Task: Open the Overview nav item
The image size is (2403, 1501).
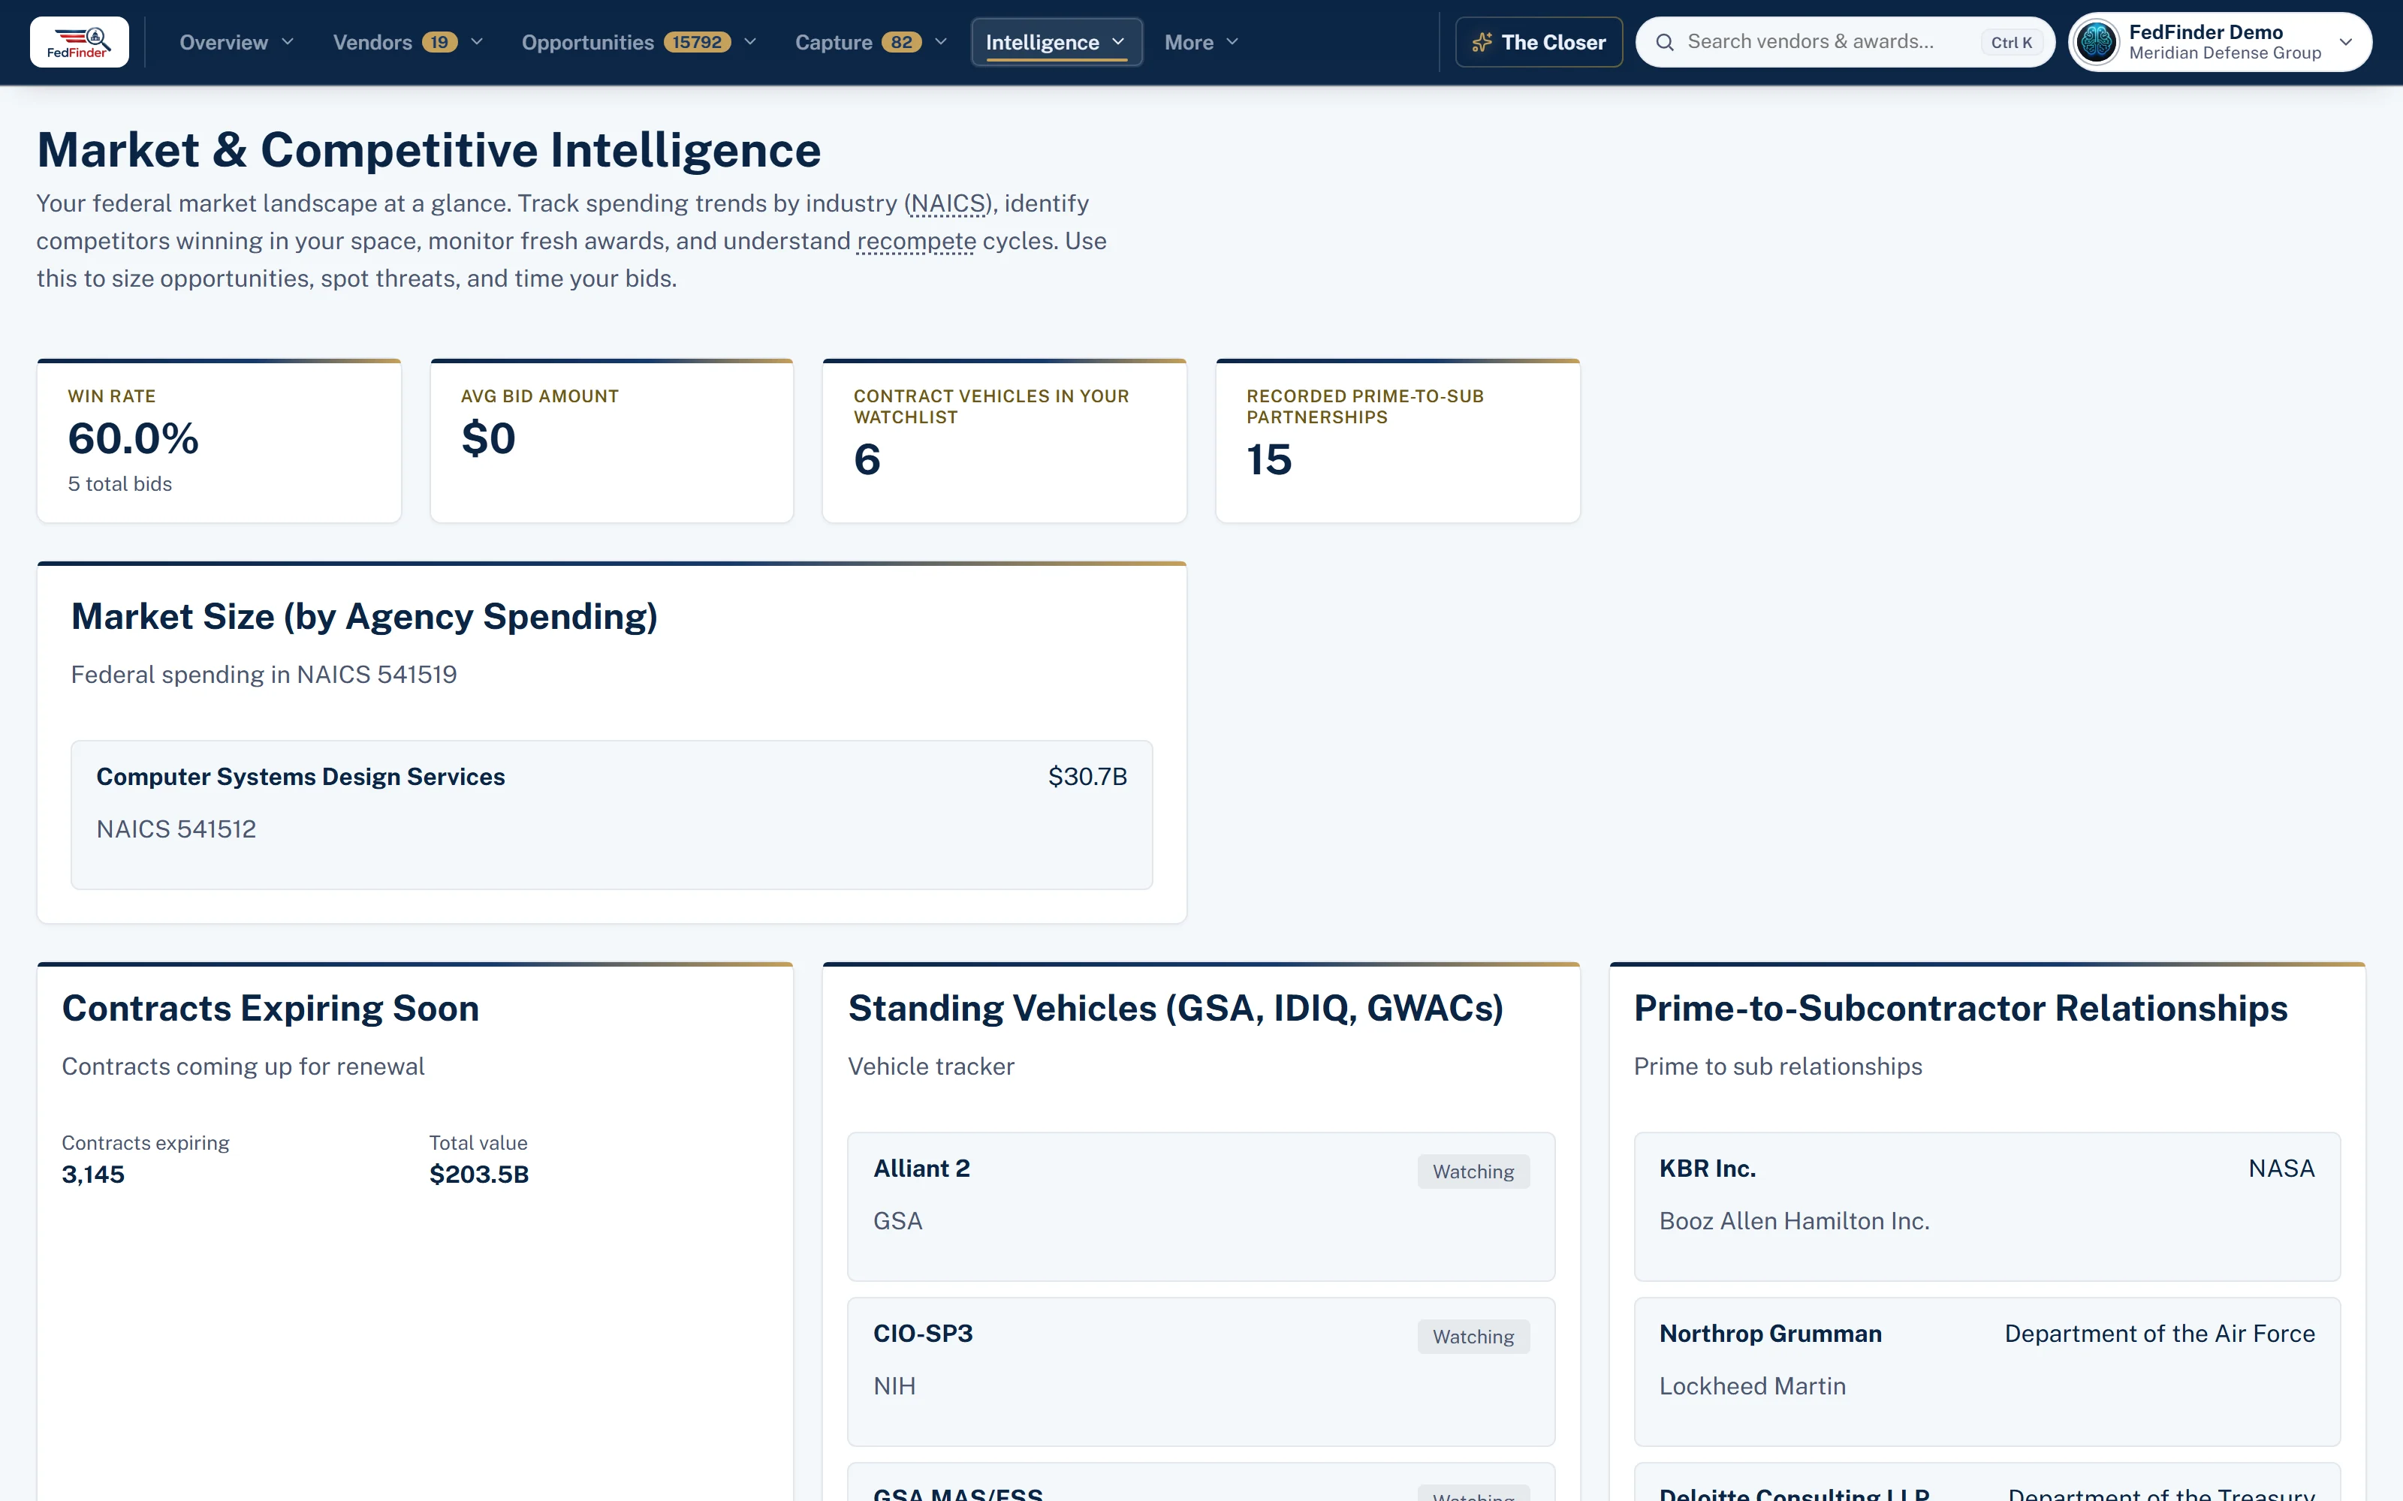Action: click(237, 43)
